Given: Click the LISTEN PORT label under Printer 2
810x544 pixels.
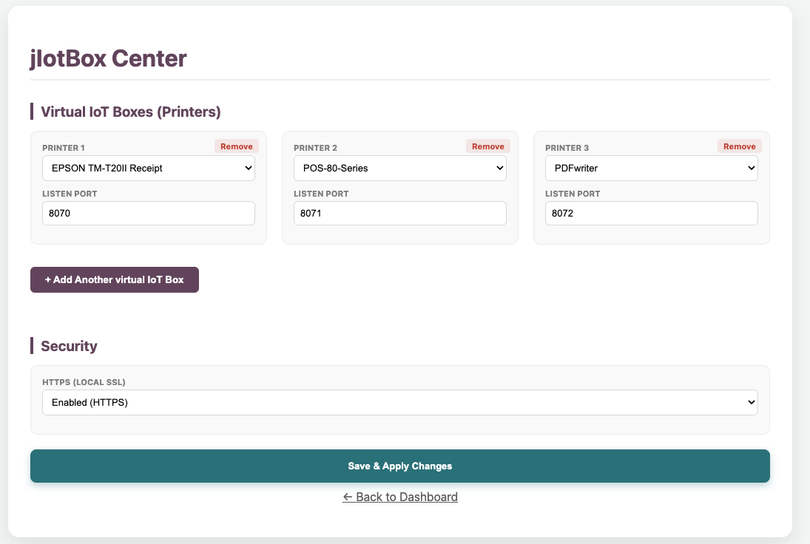Looking at the screenshot, I should click(321, 194).
